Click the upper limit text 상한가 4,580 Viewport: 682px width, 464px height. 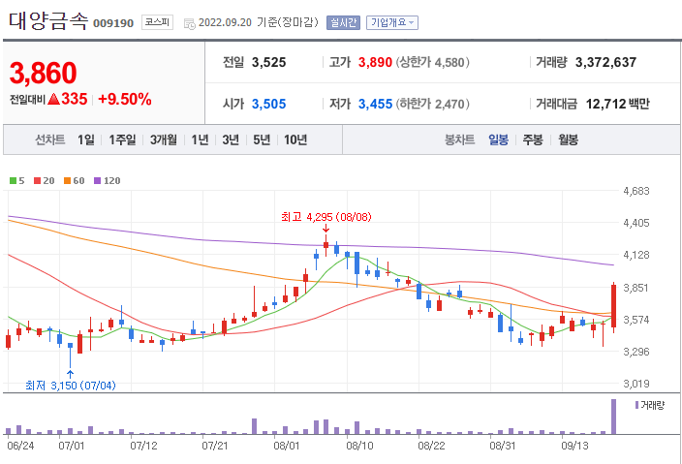(x=432, y=63)
